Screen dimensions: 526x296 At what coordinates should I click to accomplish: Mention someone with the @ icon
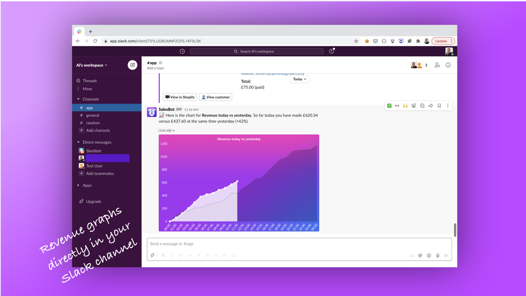click(420, 255)
